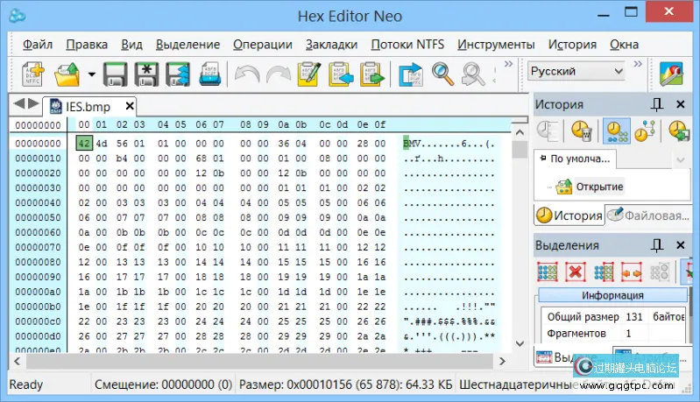Open the Файл menu
Image resolution: width=700 pixels, height=402 pixels.
point(38,45)
